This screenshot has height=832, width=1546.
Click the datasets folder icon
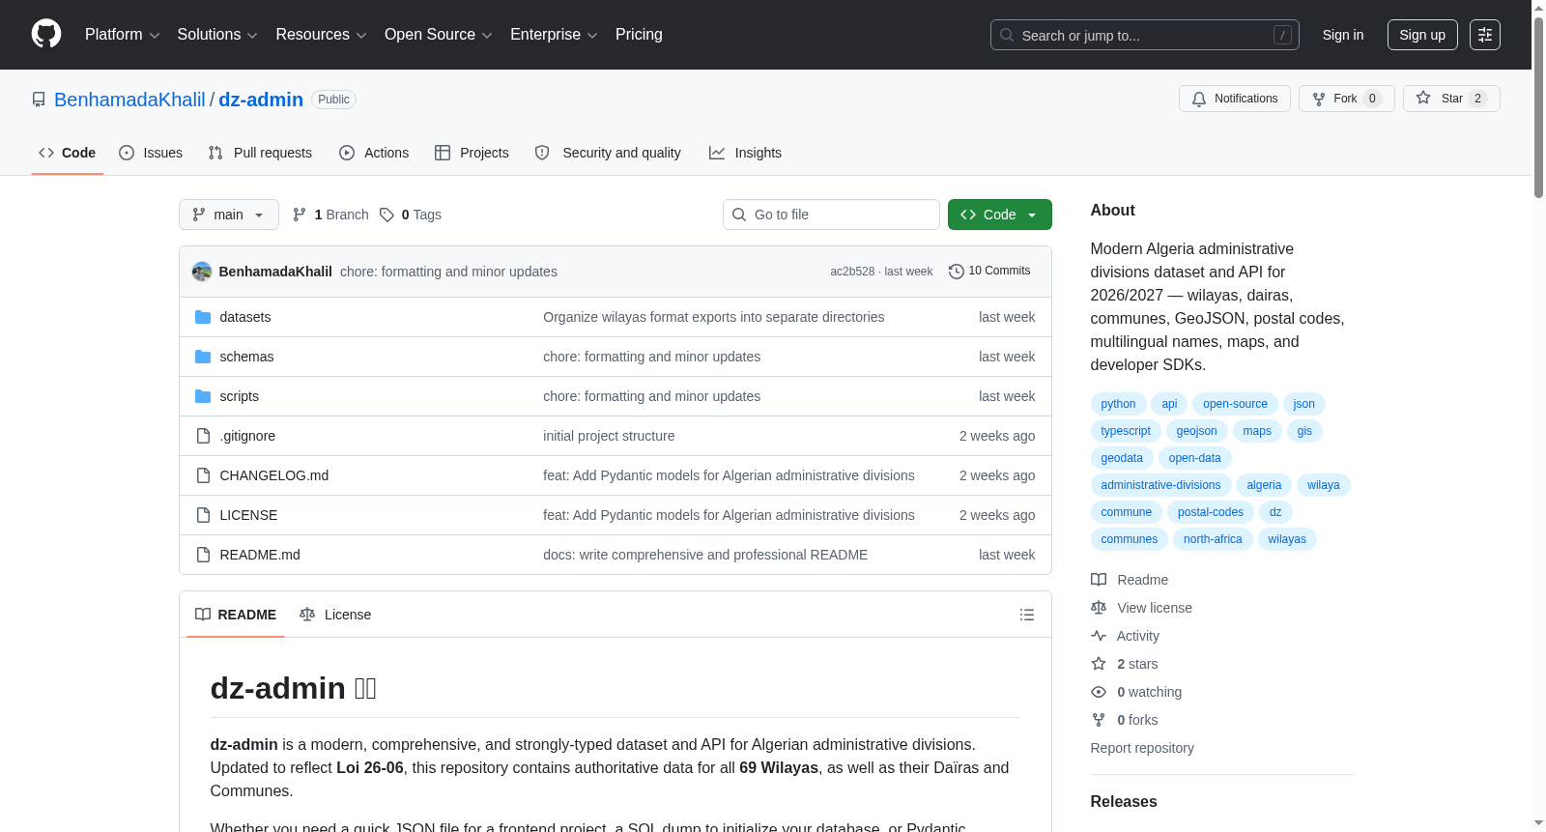203,317
